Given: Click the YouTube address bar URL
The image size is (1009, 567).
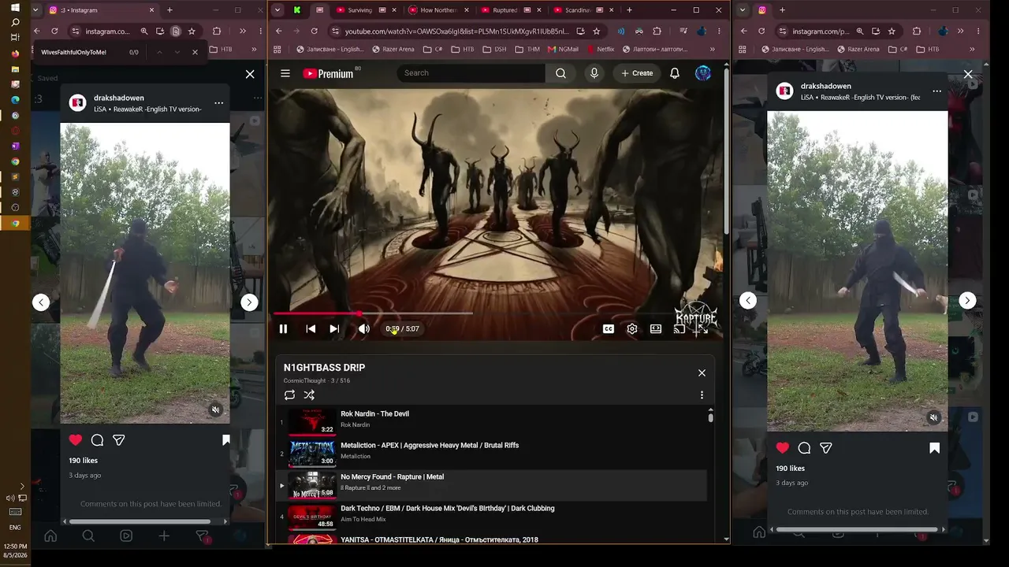Looking at the screenshot, I should pyautogui.click(x=456, y=31).
